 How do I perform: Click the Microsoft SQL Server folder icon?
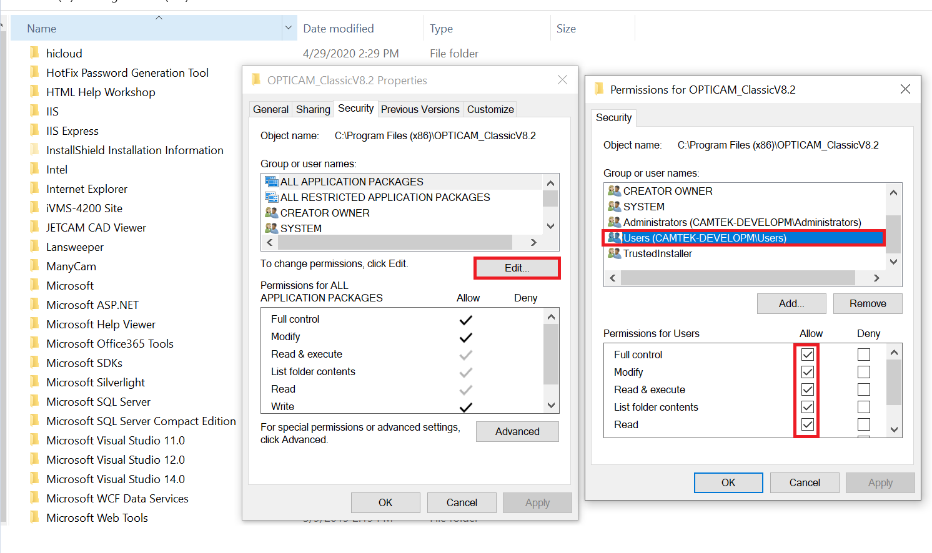pos(34,401)
